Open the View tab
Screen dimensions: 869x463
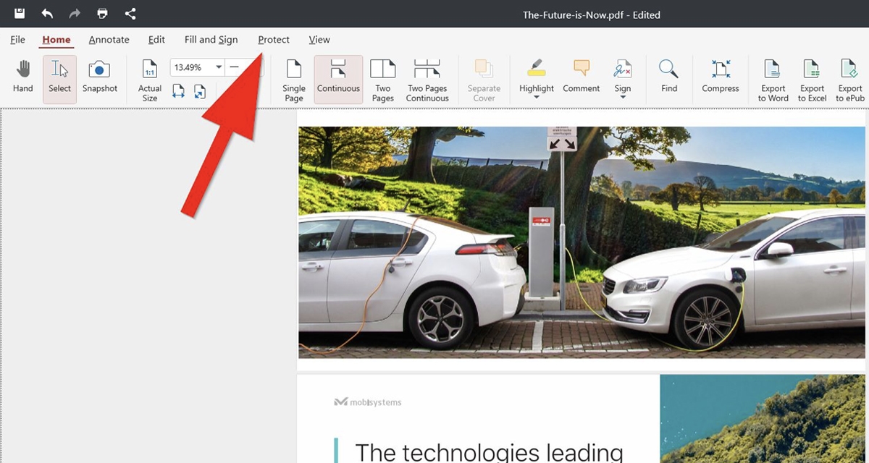click(x=319, y=40)
